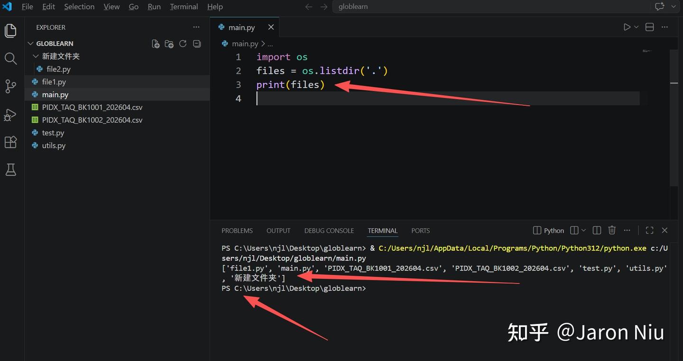The width and height of the screenshot is (683, 361).
Task: Open the run options dropdown arrow
Action: [637, 27]
